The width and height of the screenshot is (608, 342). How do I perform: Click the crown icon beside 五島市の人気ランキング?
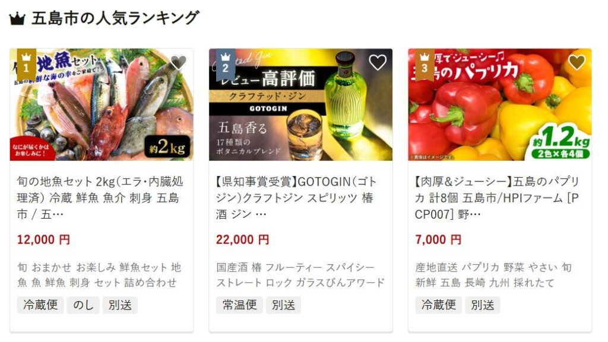coord(17,18)
